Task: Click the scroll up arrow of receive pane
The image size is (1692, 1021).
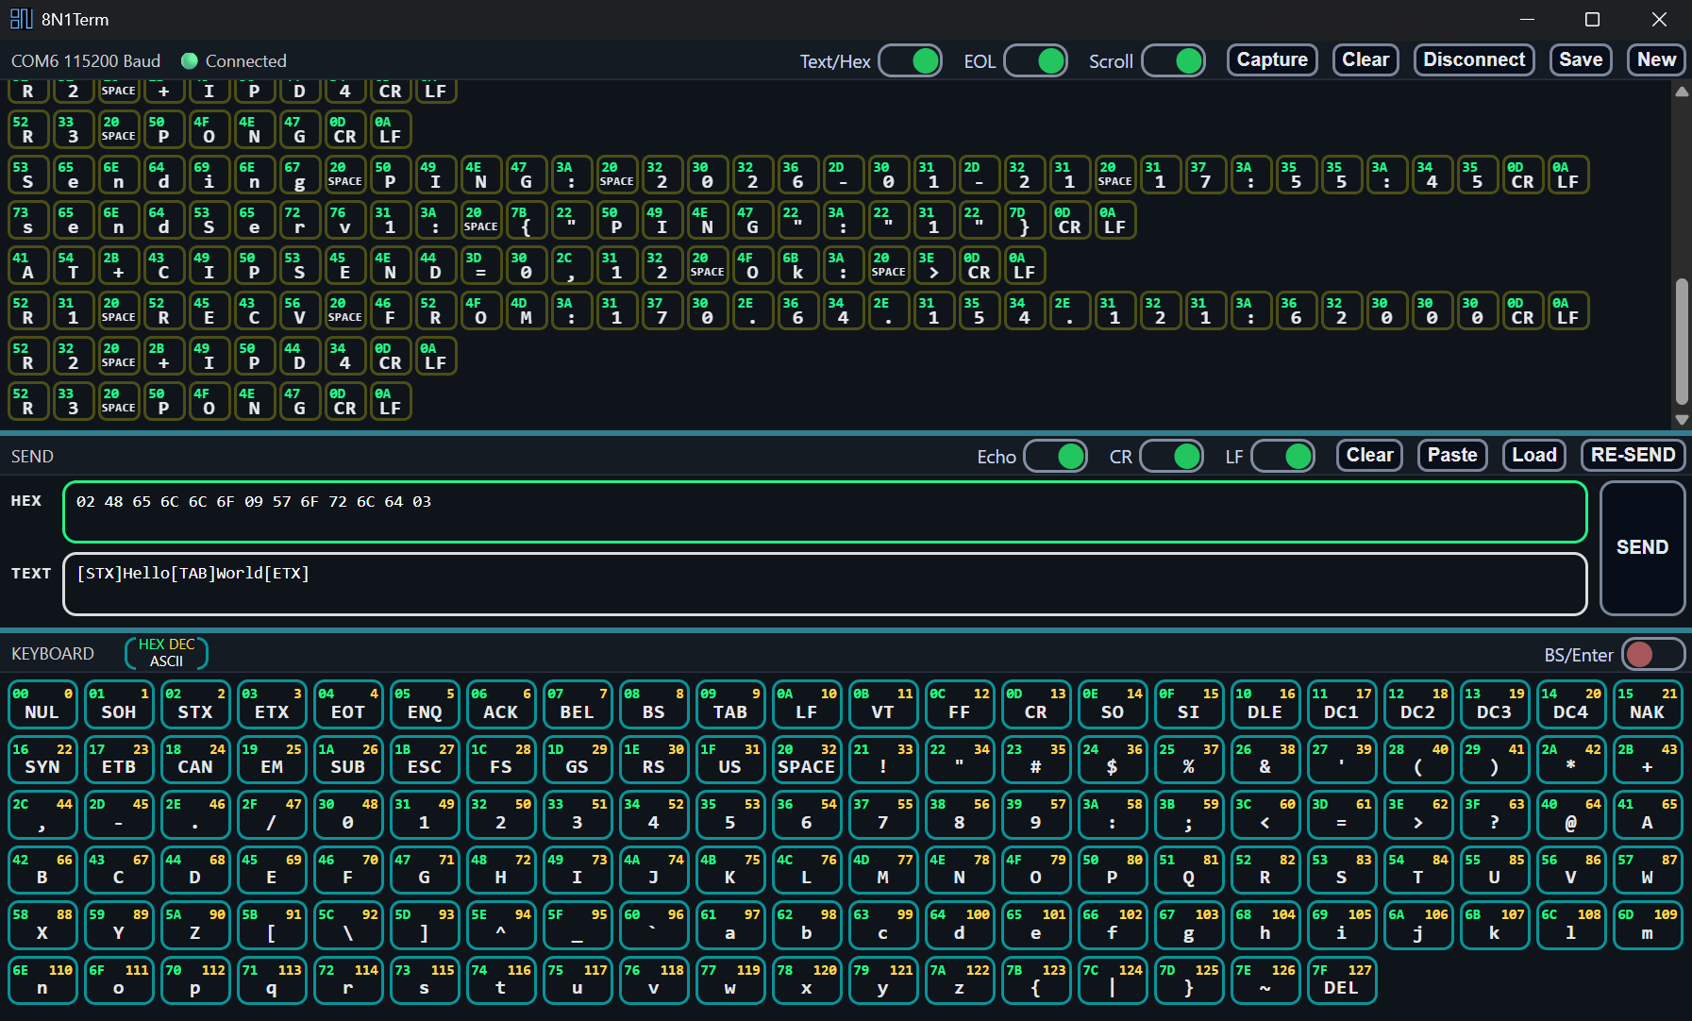Action: pos(1682,92)
